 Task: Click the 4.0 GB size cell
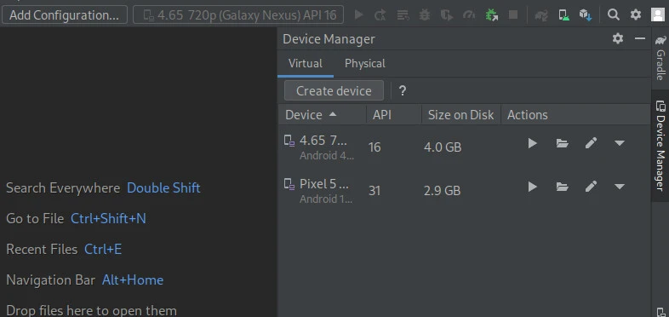[443, 147]
